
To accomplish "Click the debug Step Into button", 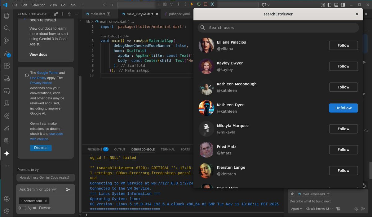I will coord(179,4).
